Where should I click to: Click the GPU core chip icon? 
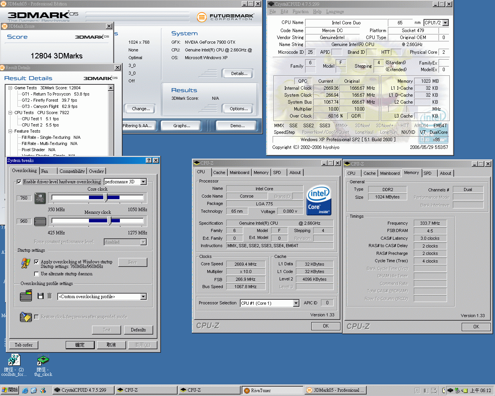click(40, 198)
